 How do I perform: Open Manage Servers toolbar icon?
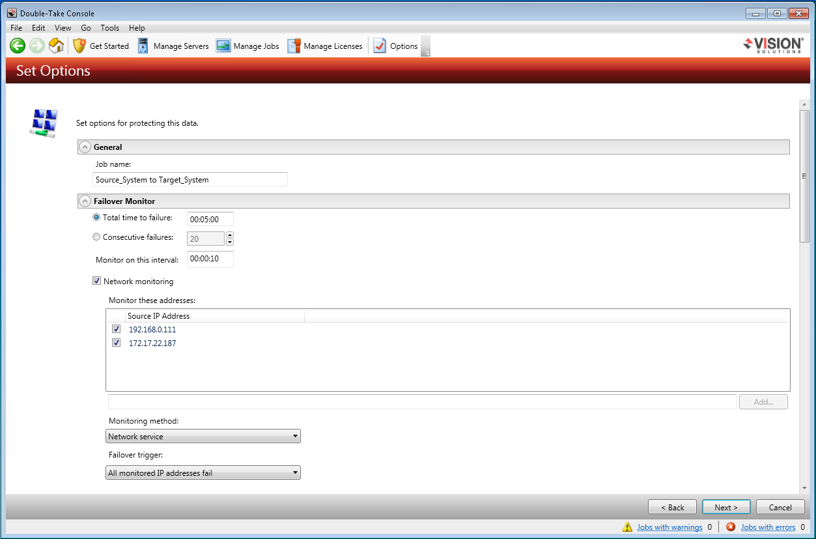(143, 46)
